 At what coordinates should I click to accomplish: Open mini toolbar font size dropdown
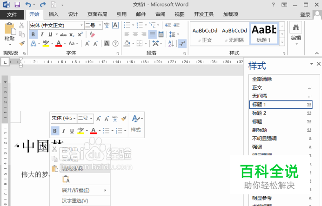(x=91, y=119)
